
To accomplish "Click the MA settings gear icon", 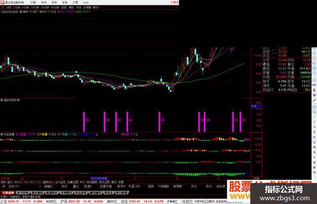I will pos(20,12).
